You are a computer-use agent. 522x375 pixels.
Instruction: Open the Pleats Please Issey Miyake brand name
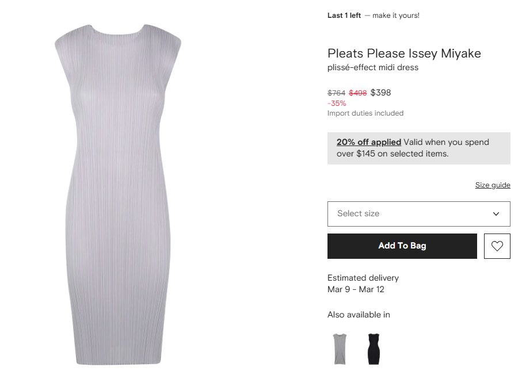tap(404, 53)
